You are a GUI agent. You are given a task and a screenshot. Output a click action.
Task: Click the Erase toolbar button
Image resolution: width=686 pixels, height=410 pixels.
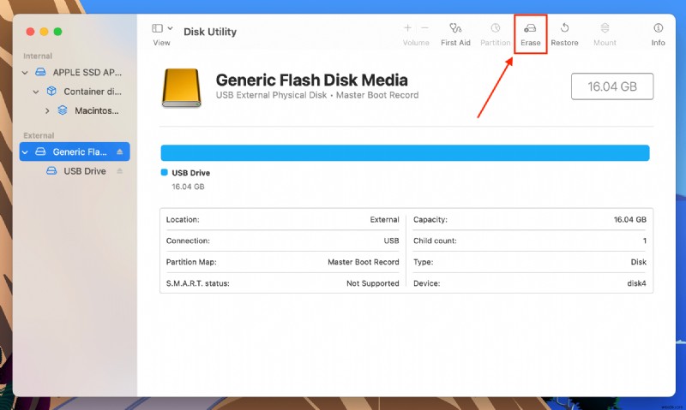tap(530, 34)
